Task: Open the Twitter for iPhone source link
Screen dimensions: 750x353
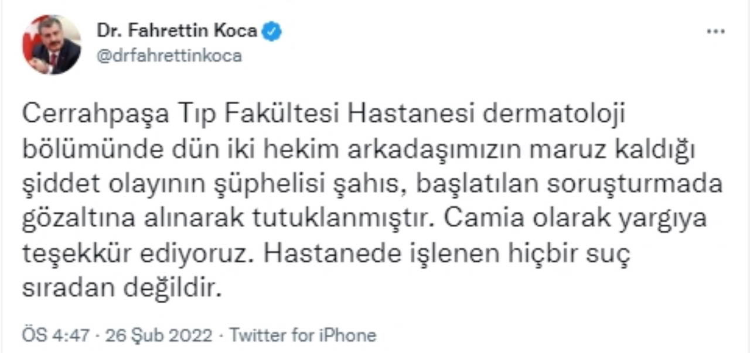Action: coord(302,335)
